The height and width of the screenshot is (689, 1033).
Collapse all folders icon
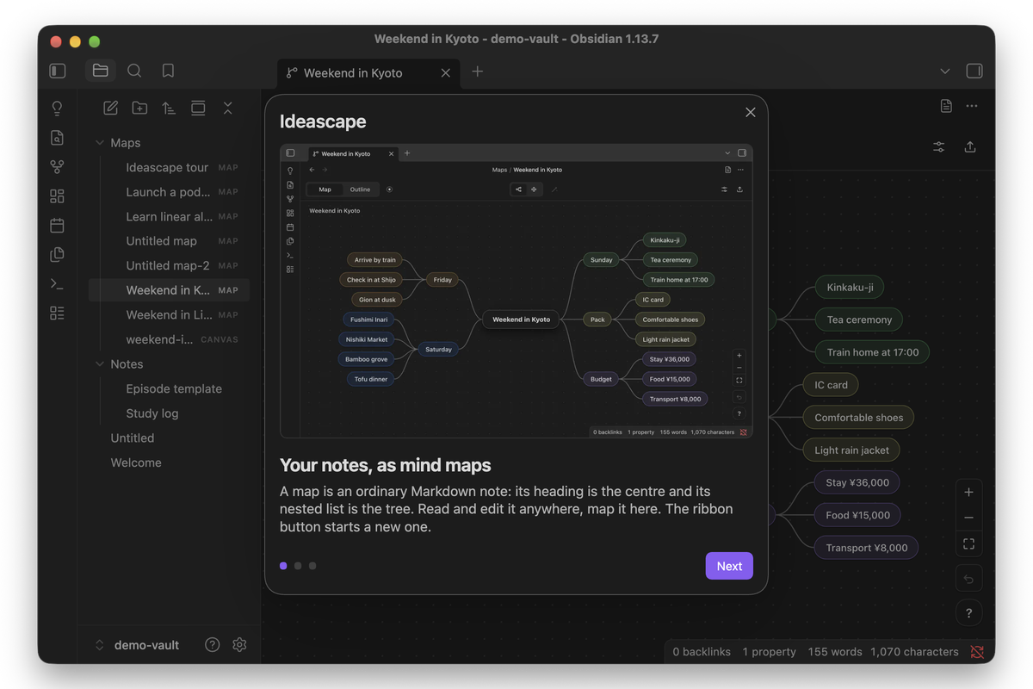[227, 108]
